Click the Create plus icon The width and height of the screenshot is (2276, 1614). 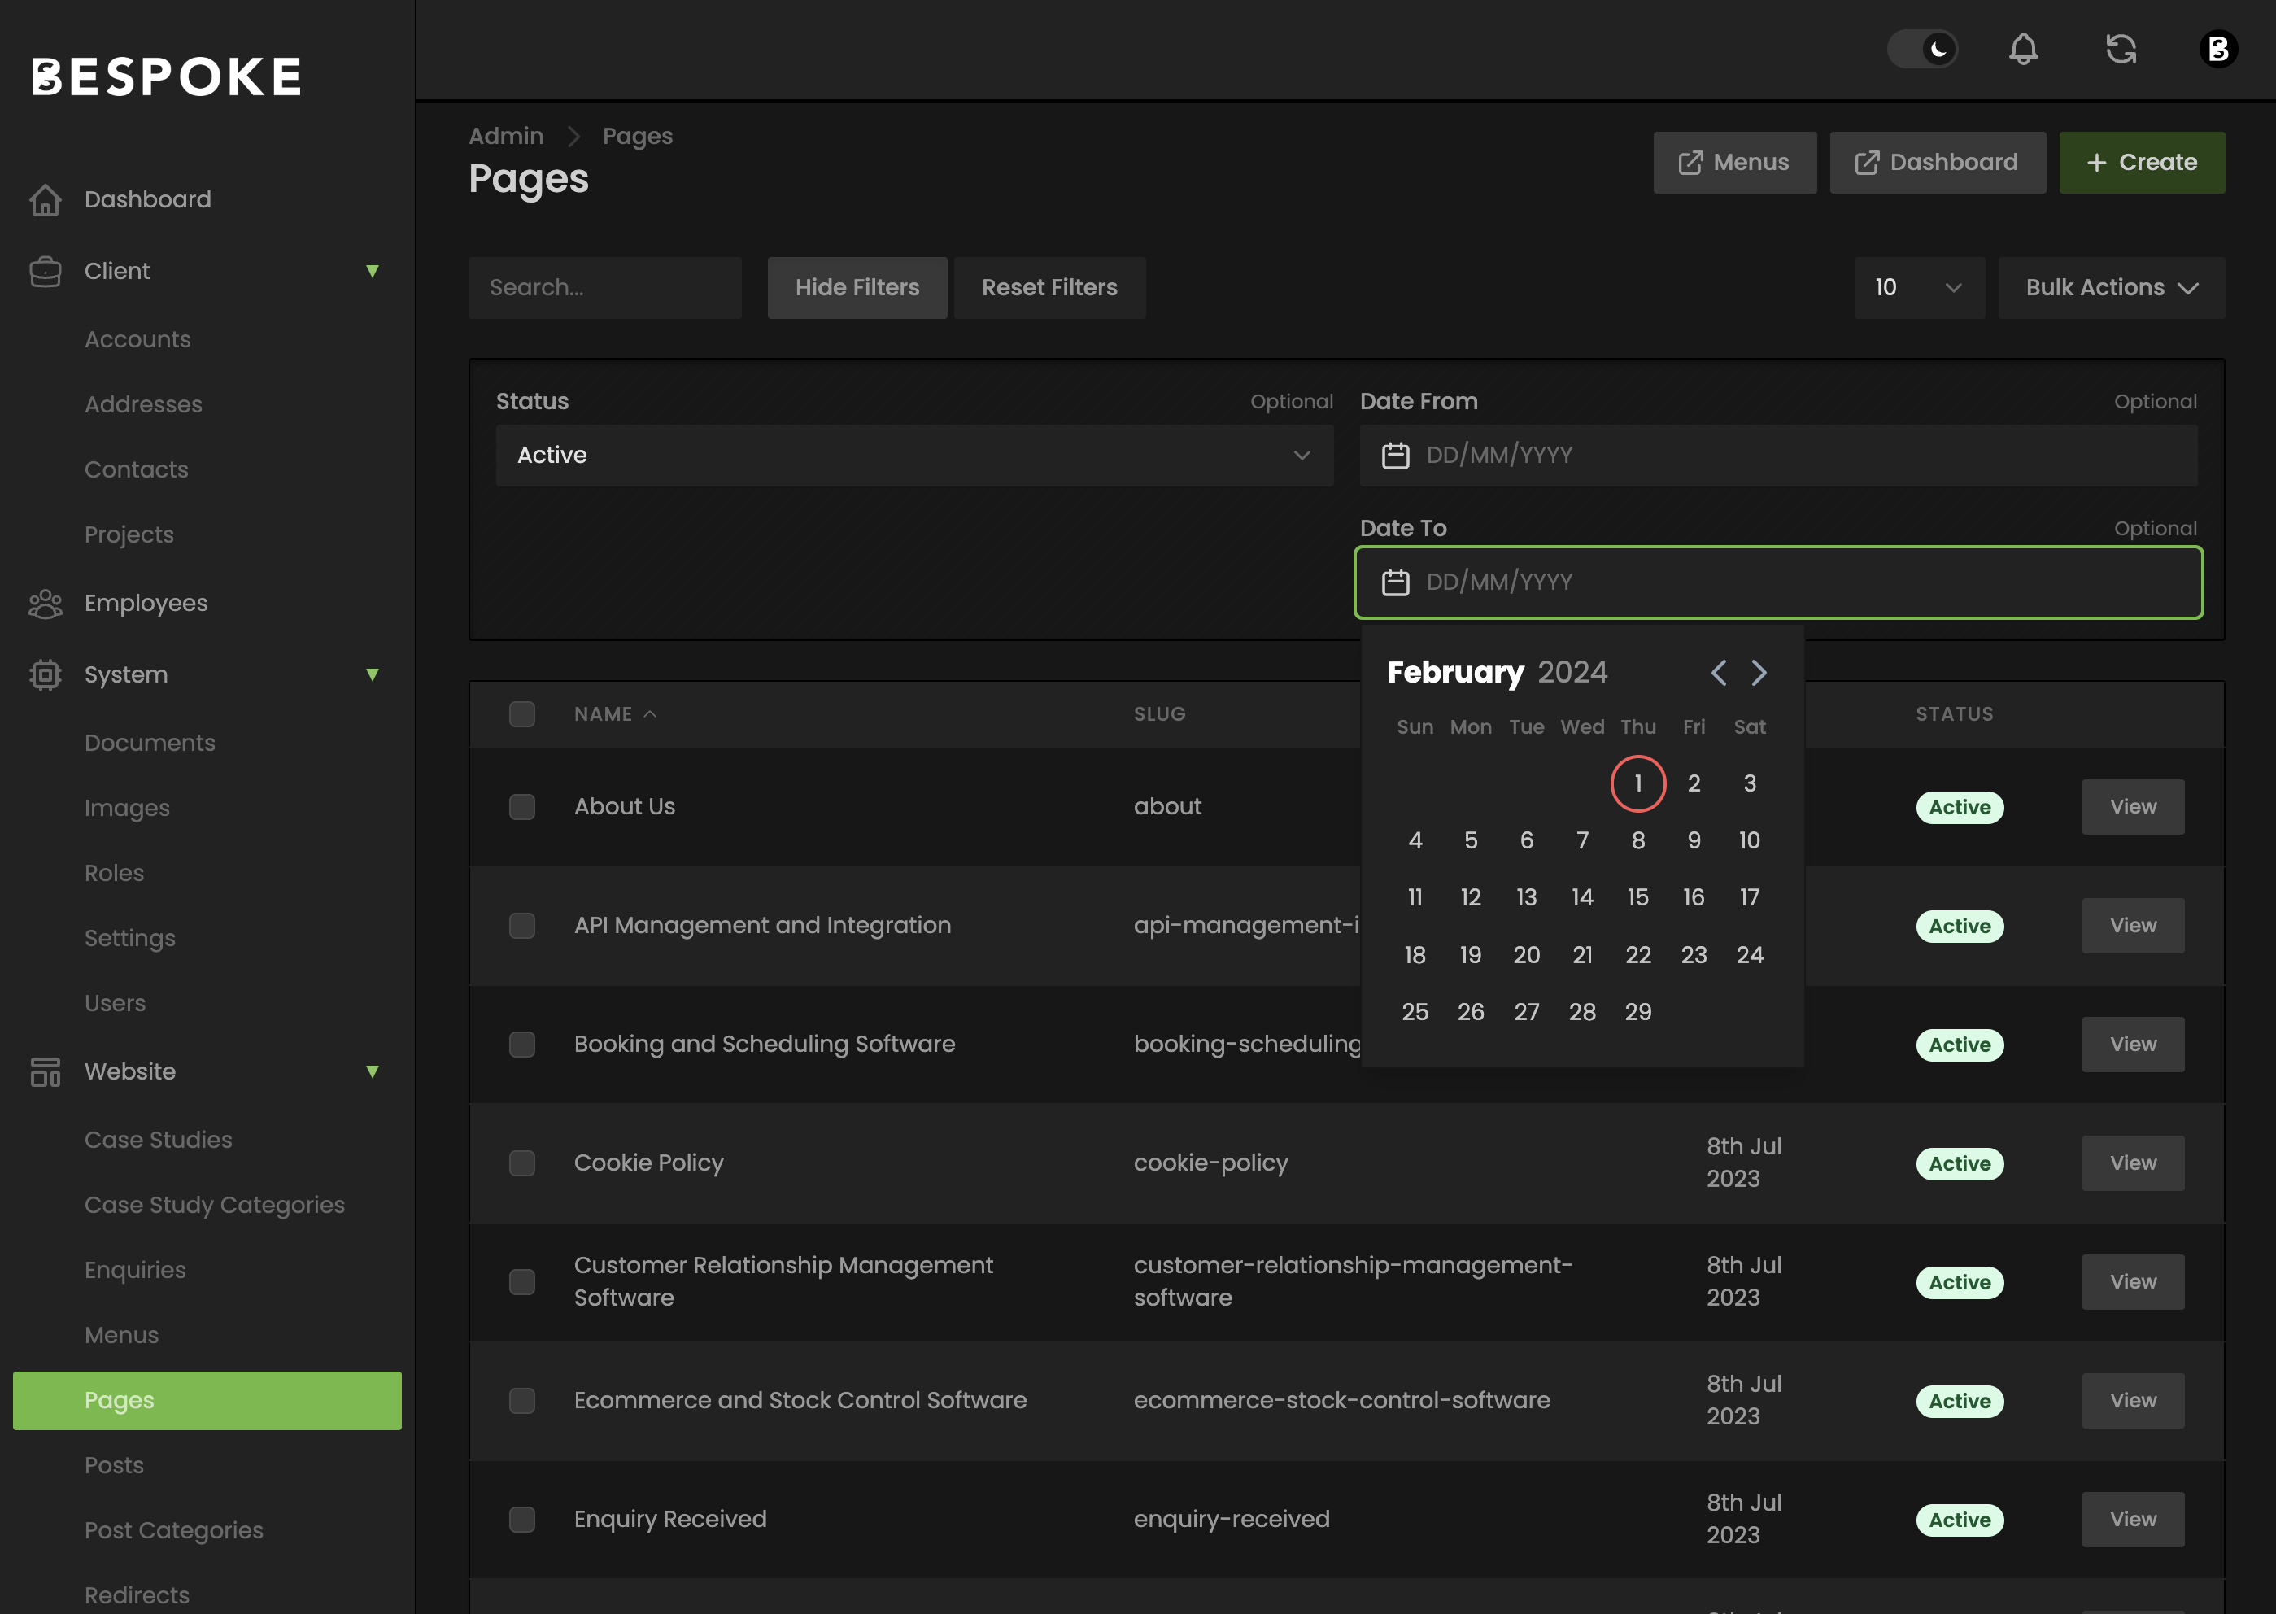click(2096, 163)
